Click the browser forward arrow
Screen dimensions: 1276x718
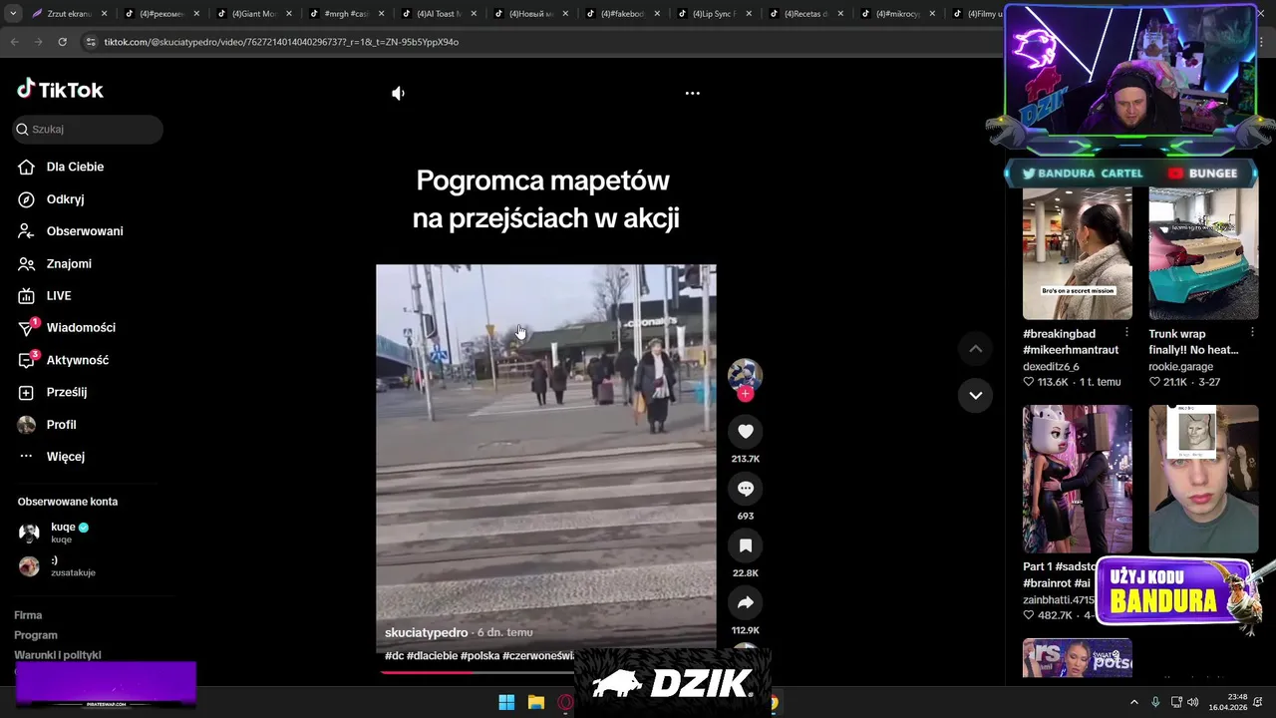click(38, 42)
